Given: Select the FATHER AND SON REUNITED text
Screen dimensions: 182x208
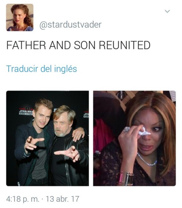Looking at the screenshot, I should pos(78,45).
